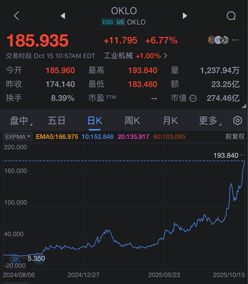Tap the OKLO title at top
The width and height of the screenshot is (248, 284).
124,11
